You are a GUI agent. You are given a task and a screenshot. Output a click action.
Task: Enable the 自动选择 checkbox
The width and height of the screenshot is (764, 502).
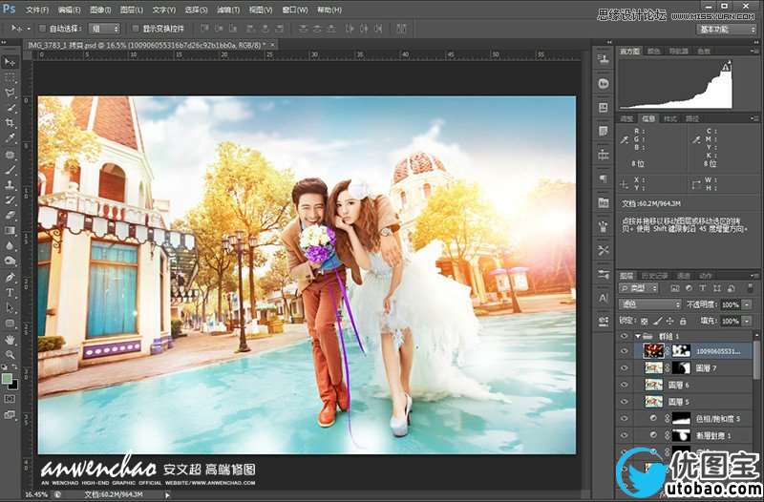pyautogui.click(x=42, y=29)
